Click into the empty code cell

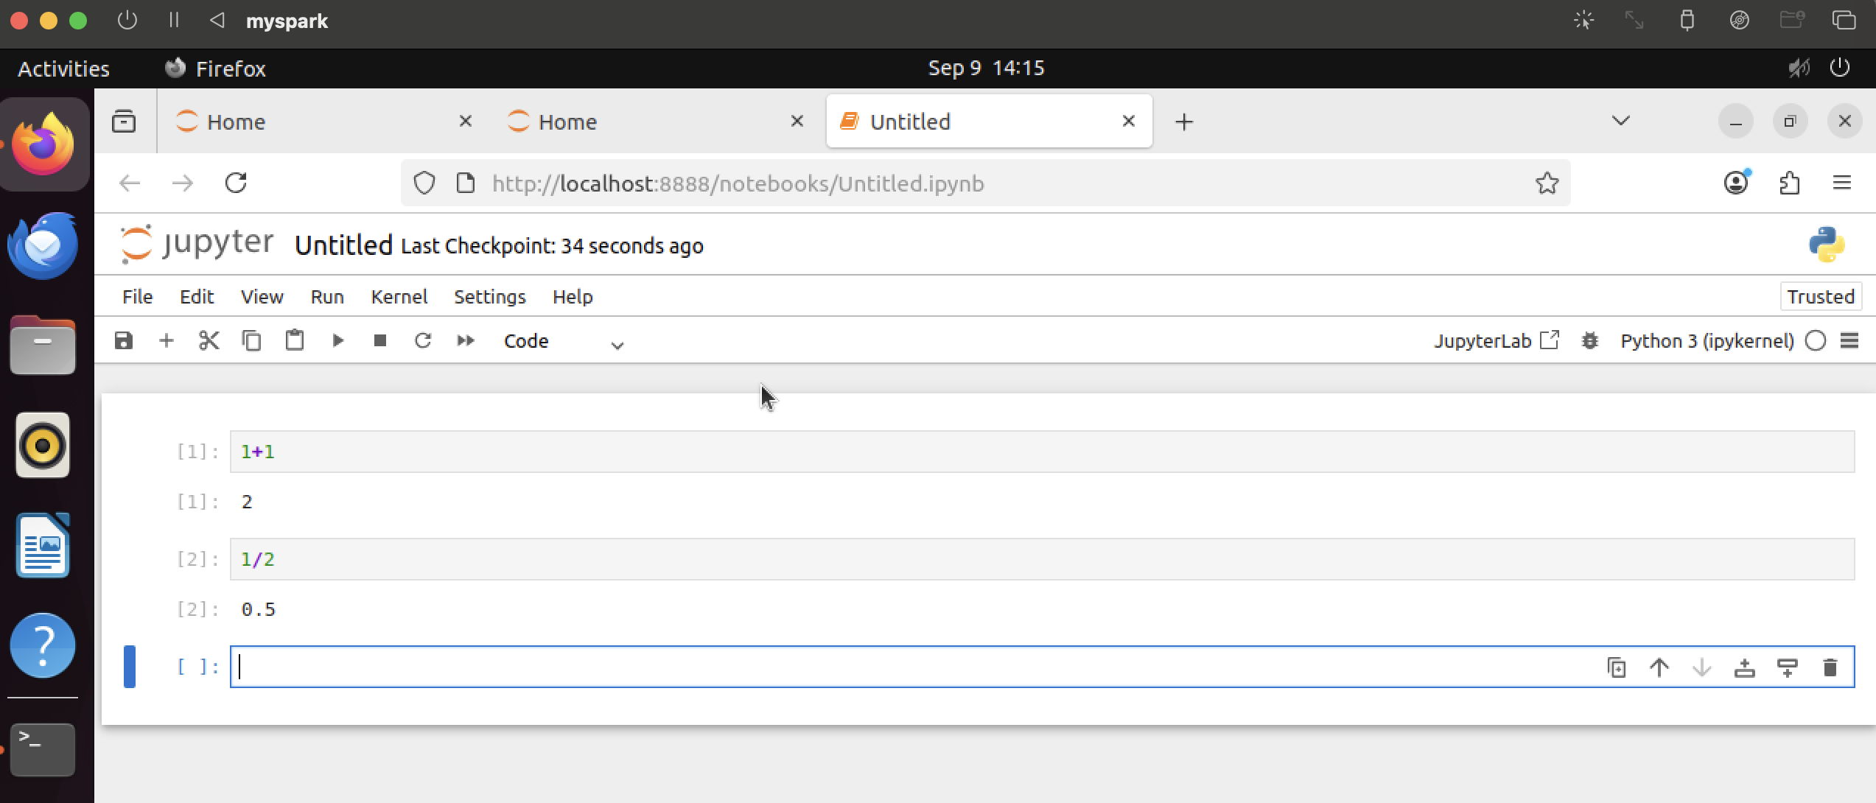point(884,667)
